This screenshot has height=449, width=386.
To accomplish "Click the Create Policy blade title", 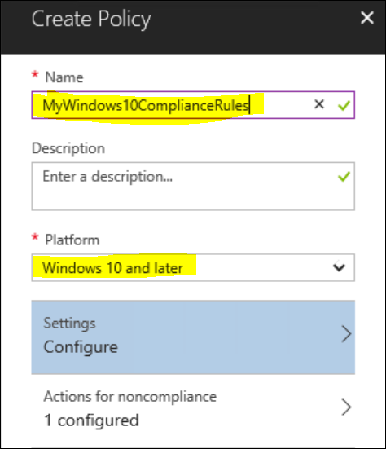I will click(91, 19).
